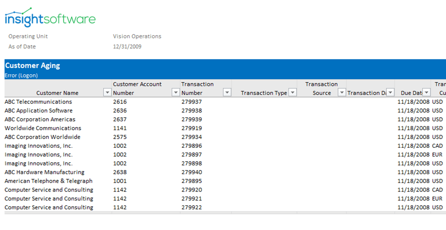This screenshot has height=230, width=446.
Task: Open the Customer Account Number filter dropdown
Action: (176, 92)
